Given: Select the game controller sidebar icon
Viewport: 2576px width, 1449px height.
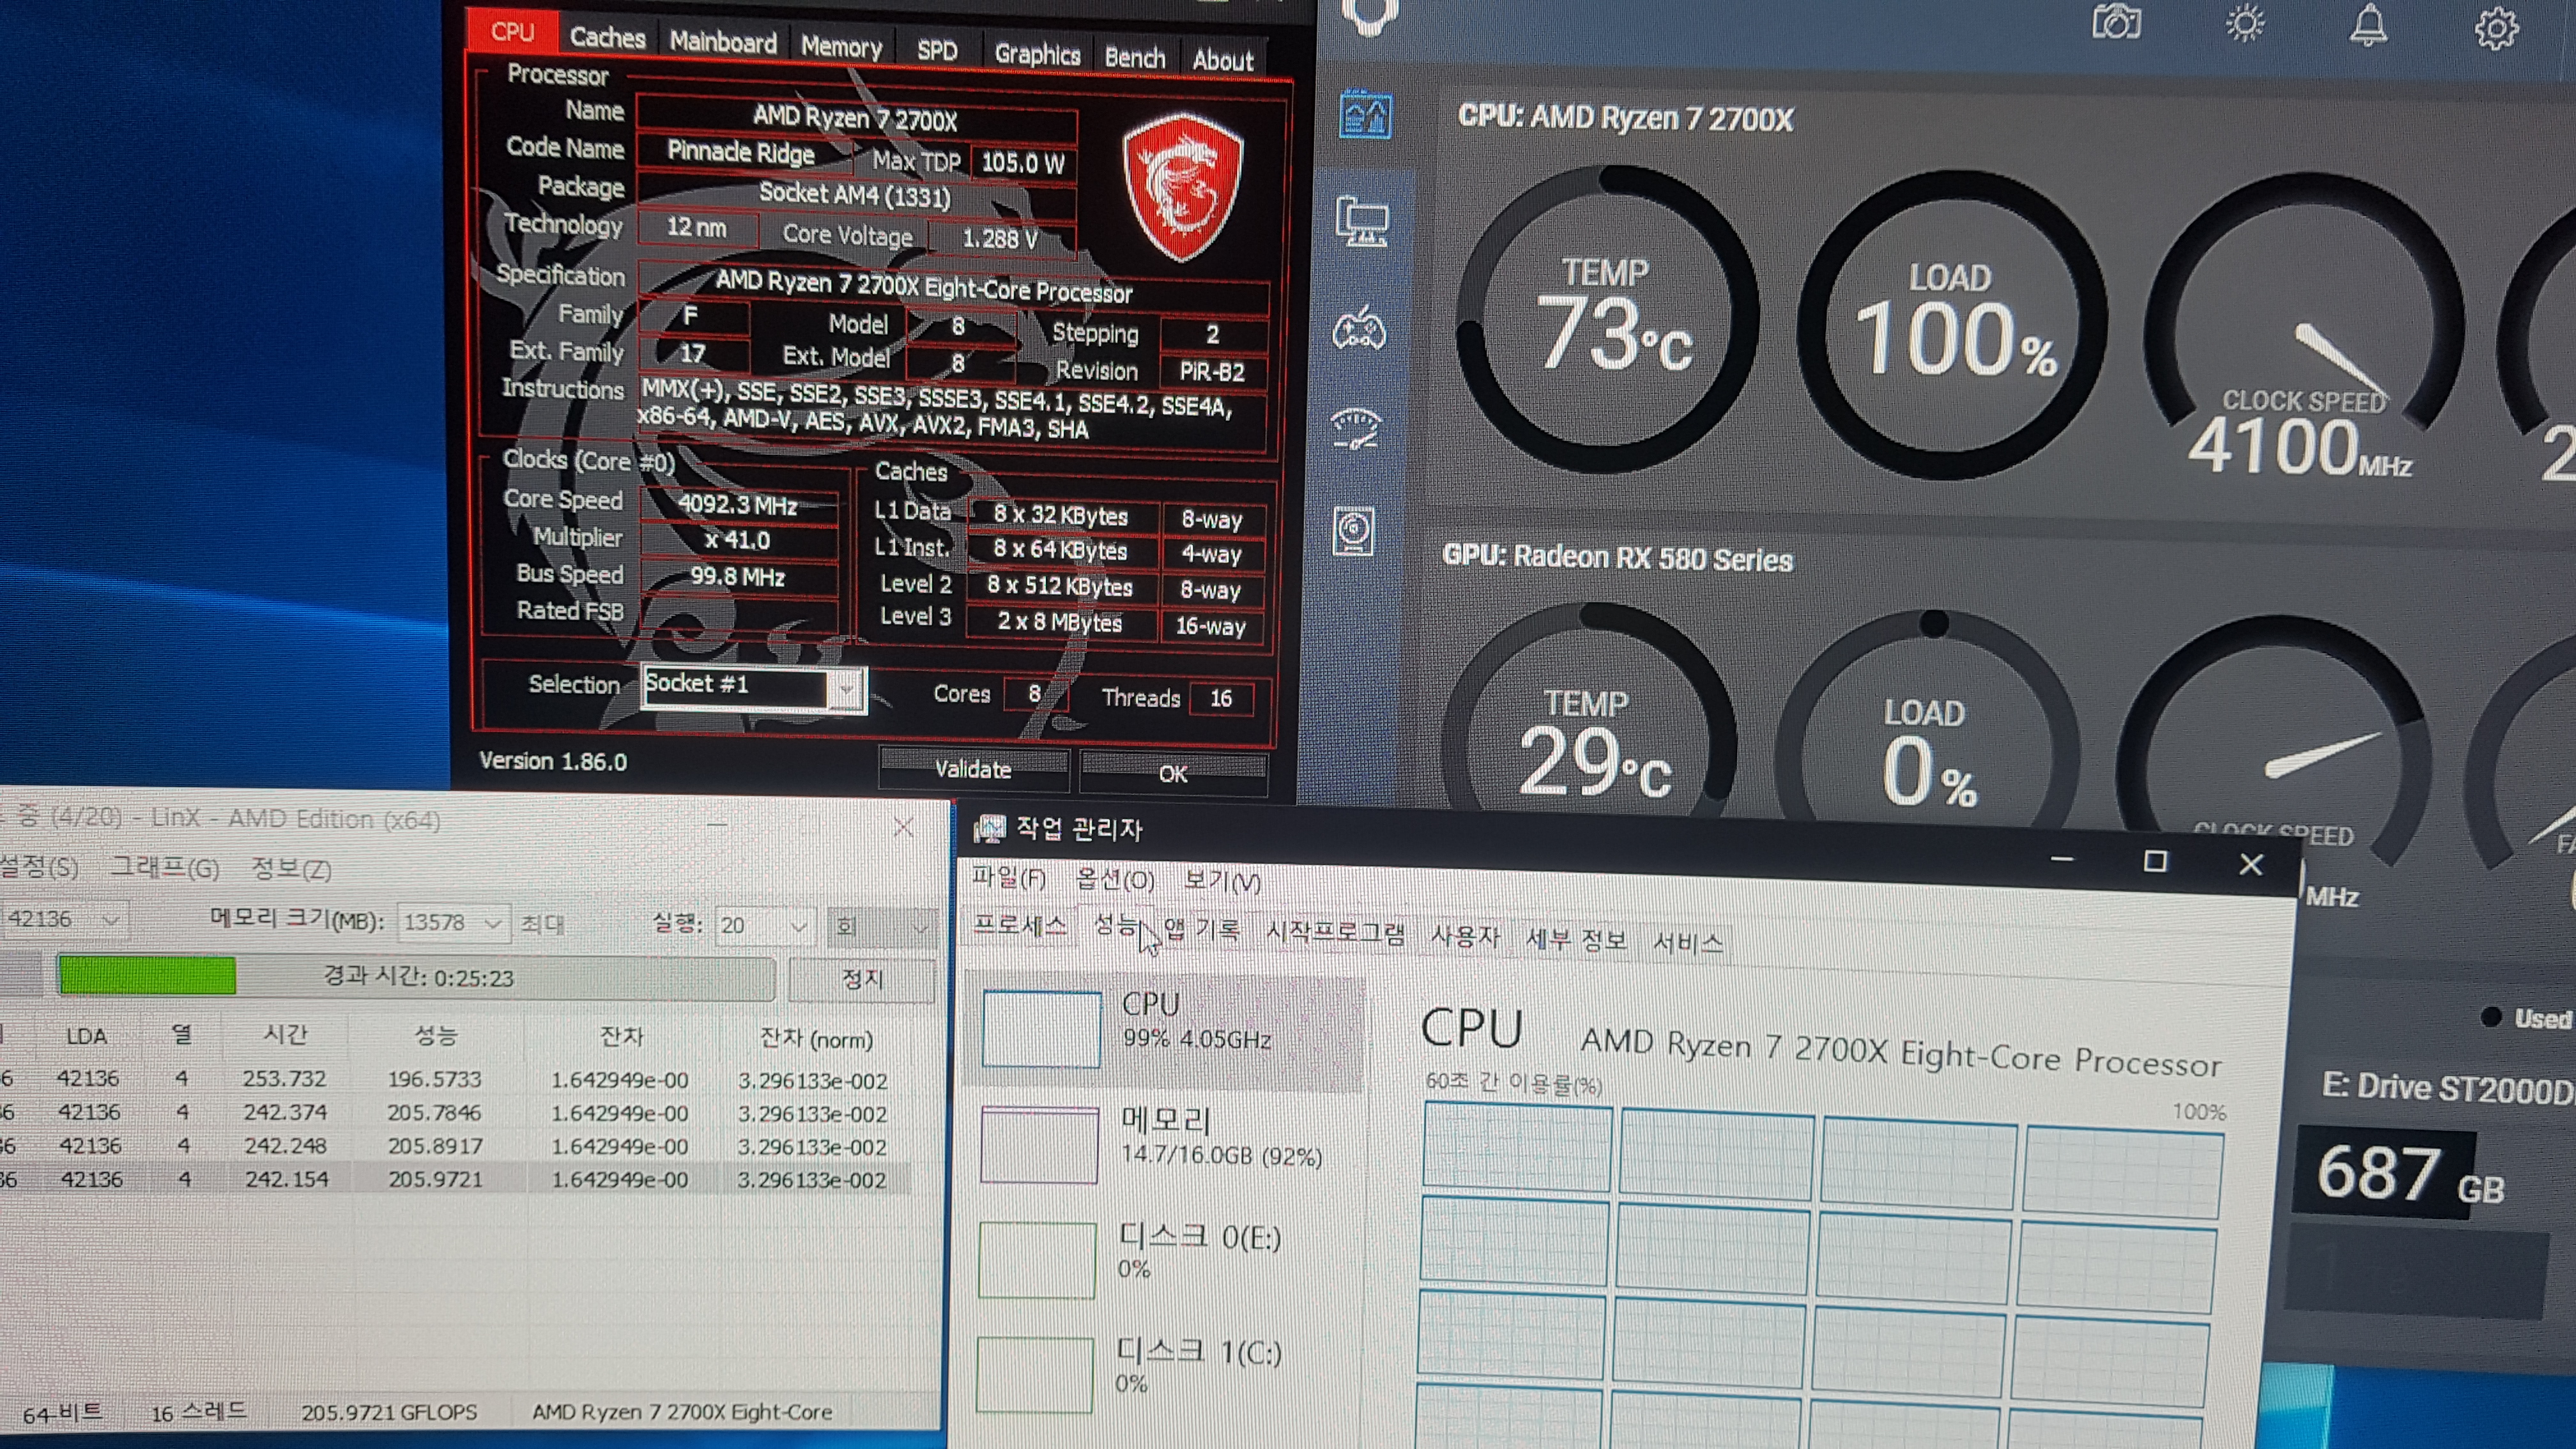Looking at the screenshot, I should click(x=1359, y=329).
